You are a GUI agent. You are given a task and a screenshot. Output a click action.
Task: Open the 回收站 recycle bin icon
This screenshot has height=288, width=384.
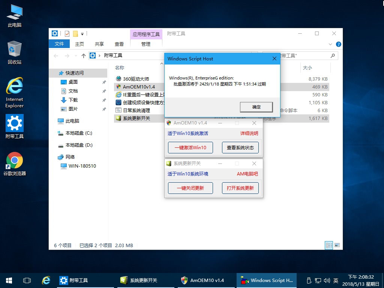(15, 52)
